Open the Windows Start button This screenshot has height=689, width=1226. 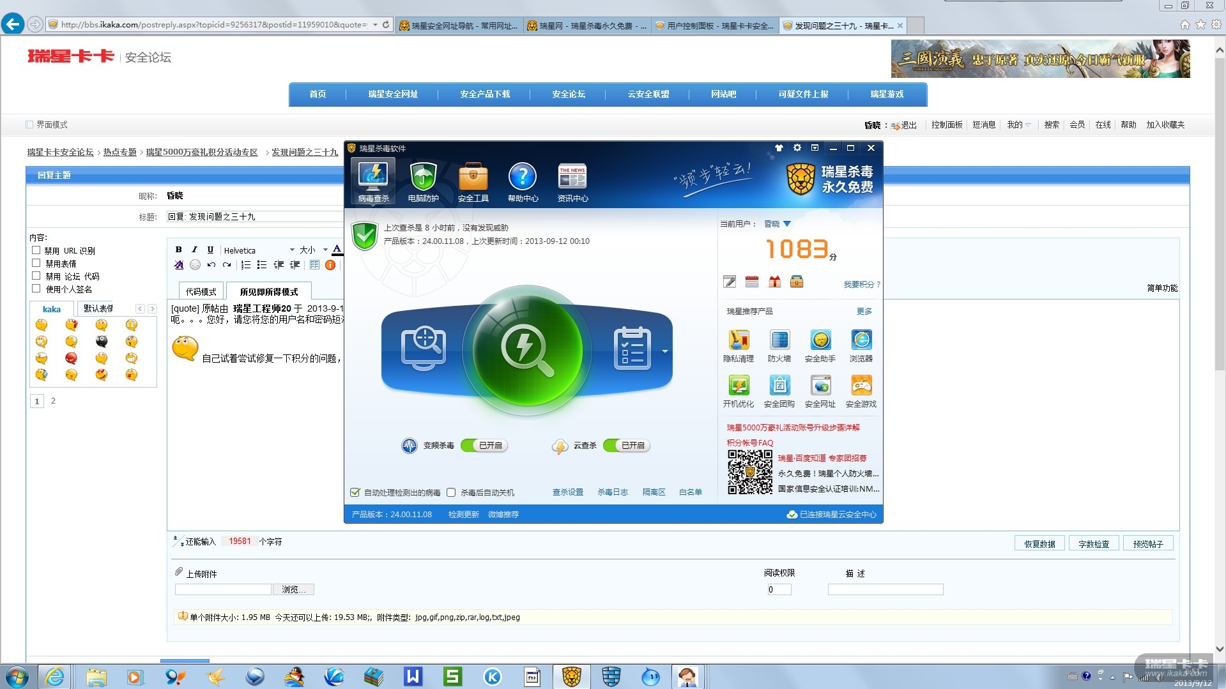[17, 676]
